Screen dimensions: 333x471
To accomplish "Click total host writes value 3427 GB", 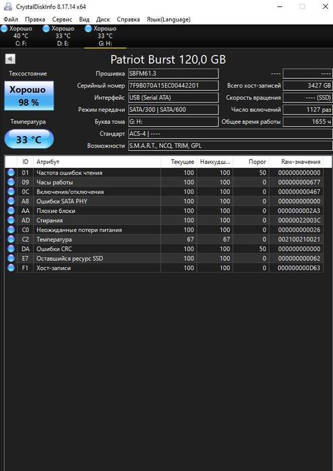I will [x=308, y=86].
